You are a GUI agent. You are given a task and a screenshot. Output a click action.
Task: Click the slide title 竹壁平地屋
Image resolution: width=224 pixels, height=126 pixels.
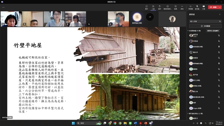pyautogui.click(x=28, y=45)
